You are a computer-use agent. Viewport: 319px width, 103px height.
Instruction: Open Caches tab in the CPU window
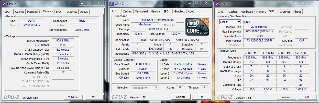127,11
